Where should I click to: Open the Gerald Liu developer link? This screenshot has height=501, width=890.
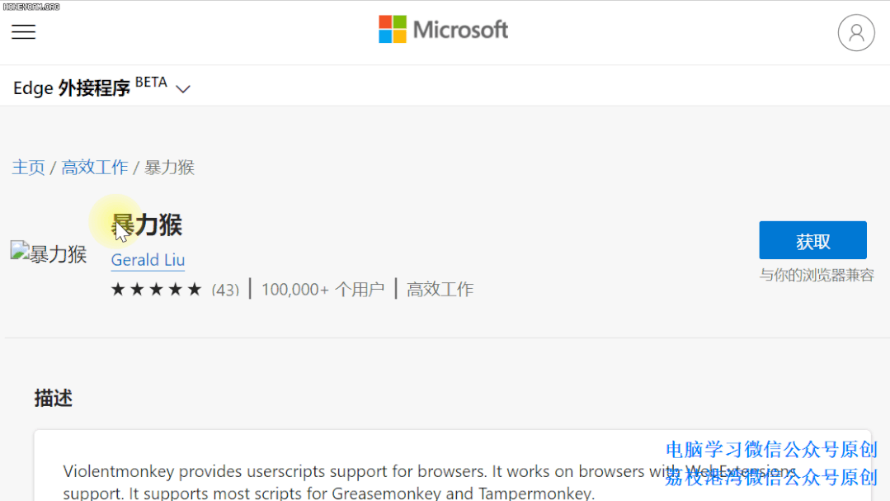click(148, 260)
